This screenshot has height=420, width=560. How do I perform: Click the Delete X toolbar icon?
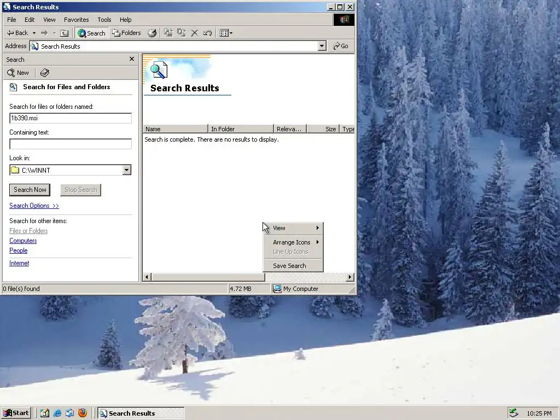(195, 33)
